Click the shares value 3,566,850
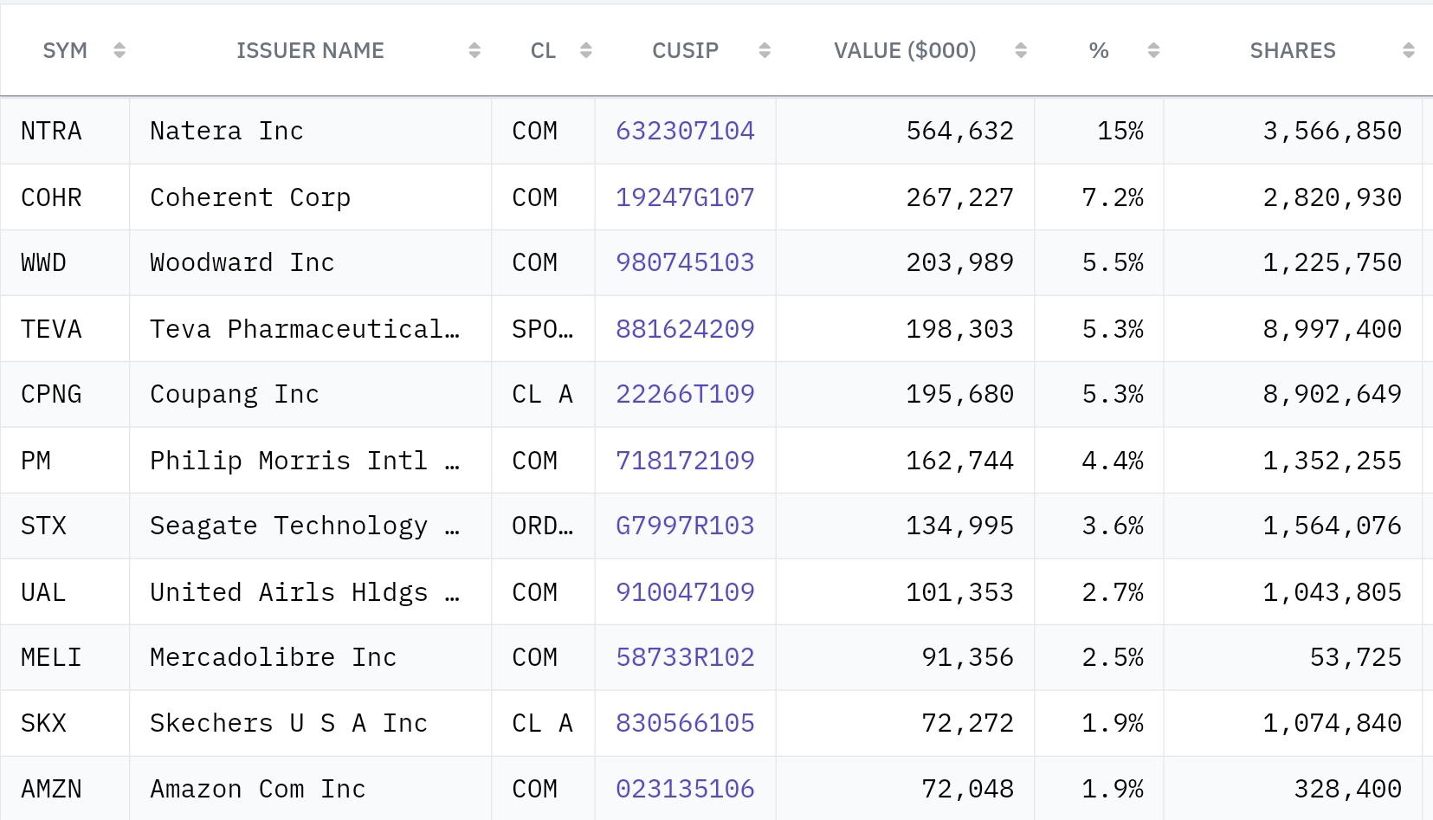1433x820 pixels. coord(1332,131)
